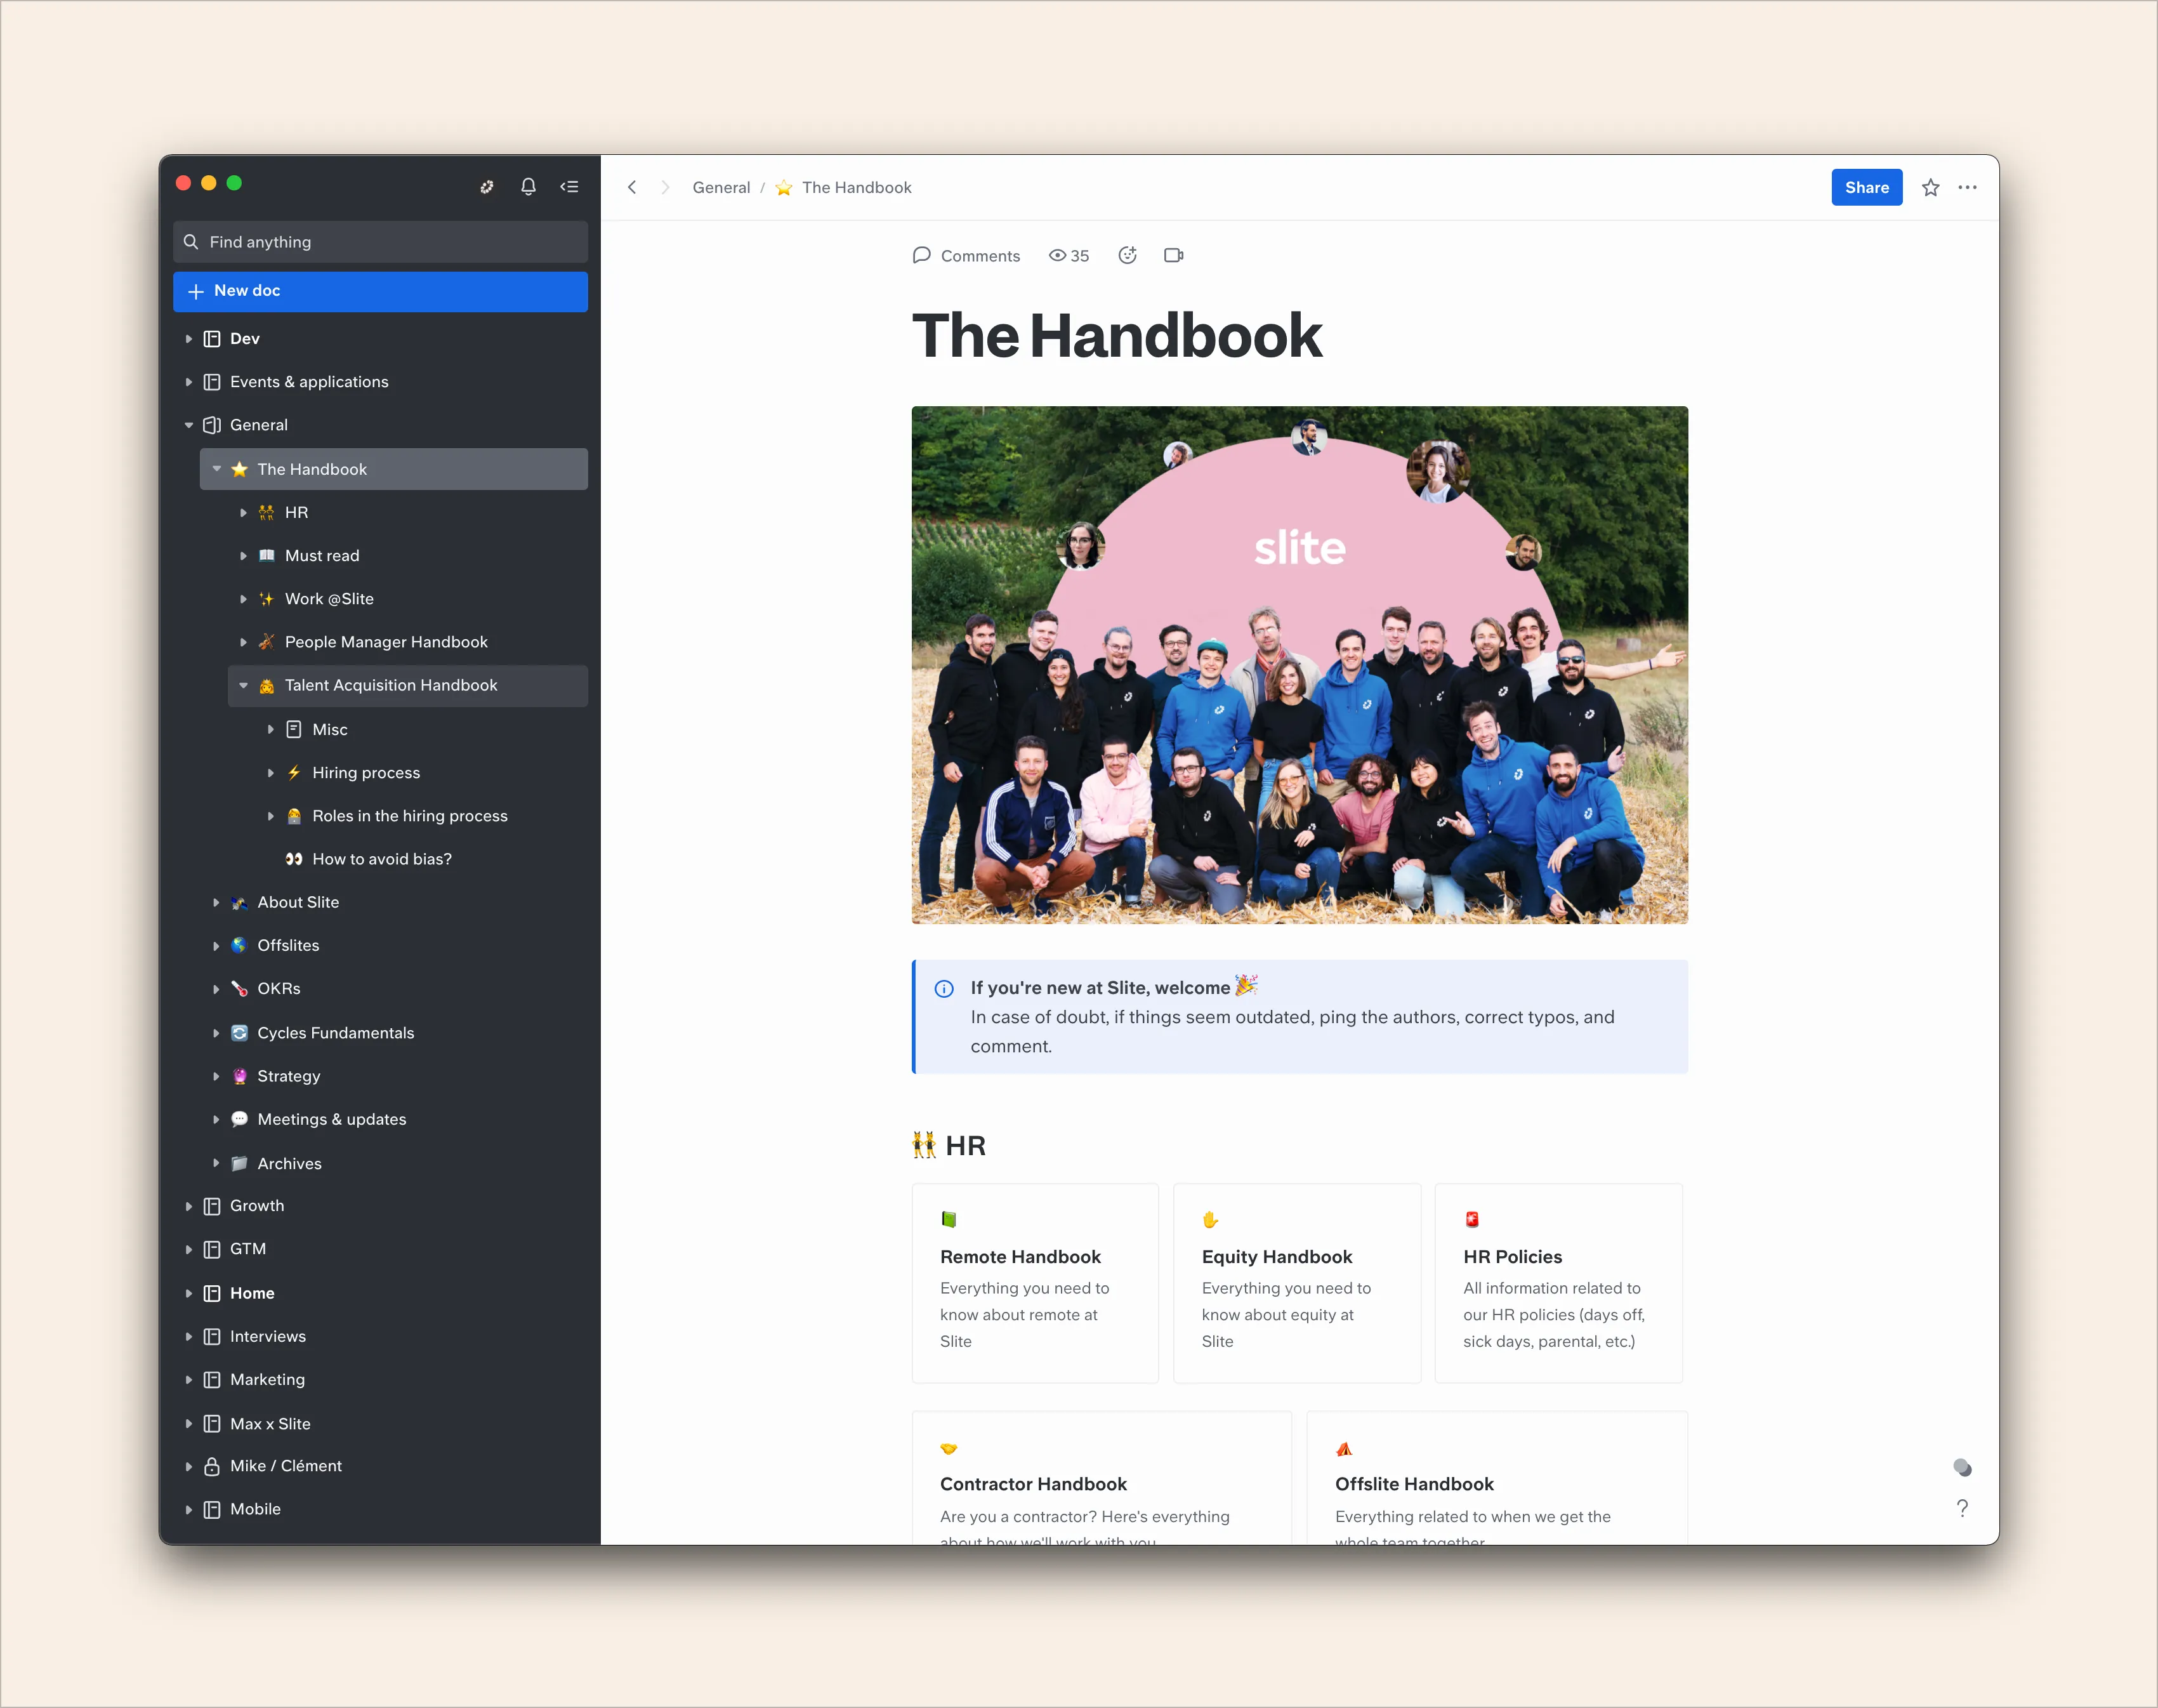
Task: Click the notifications bell icon
Action: coord(528,186)
